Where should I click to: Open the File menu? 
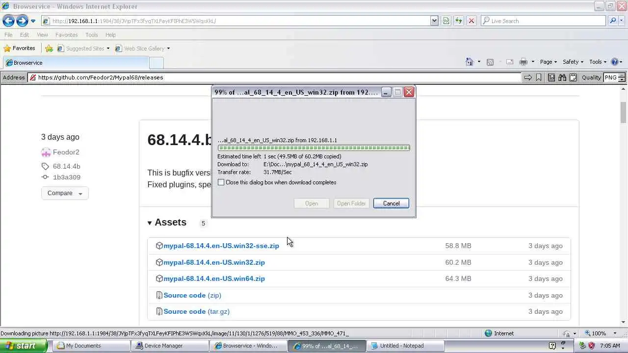click(x=8, y=35)
